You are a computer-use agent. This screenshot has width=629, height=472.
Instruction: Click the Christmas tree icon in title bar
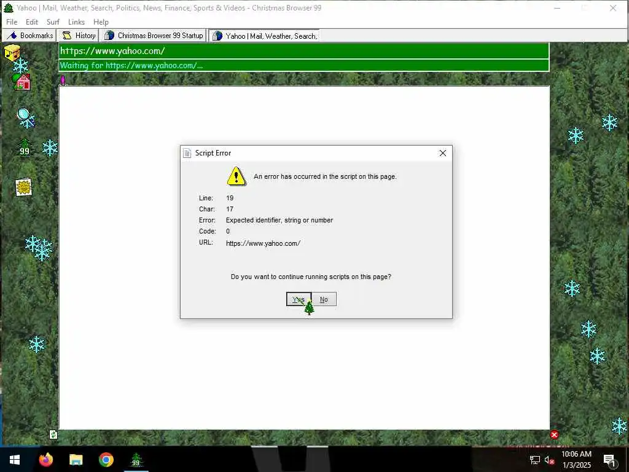tap(9, 7)
